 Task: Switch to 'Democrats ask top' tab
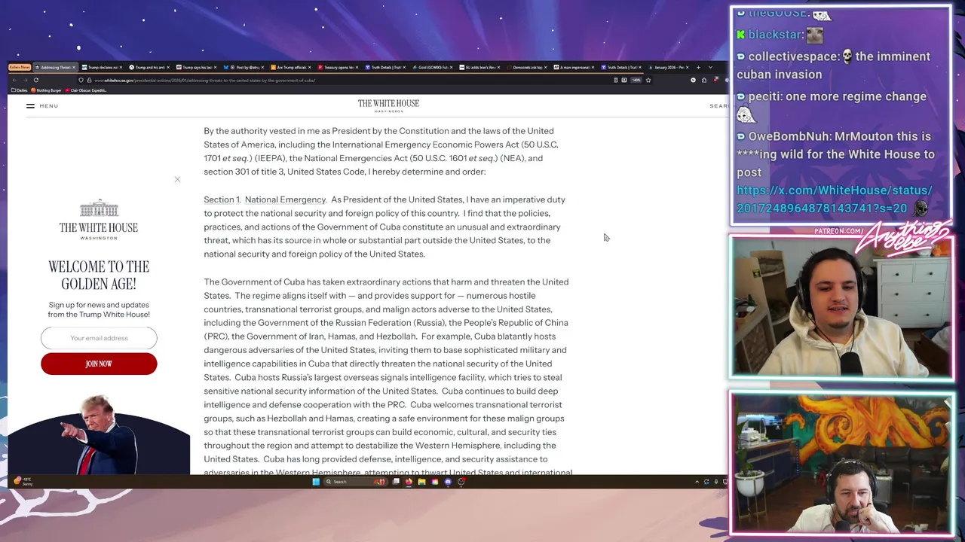(x=526, y=67)
